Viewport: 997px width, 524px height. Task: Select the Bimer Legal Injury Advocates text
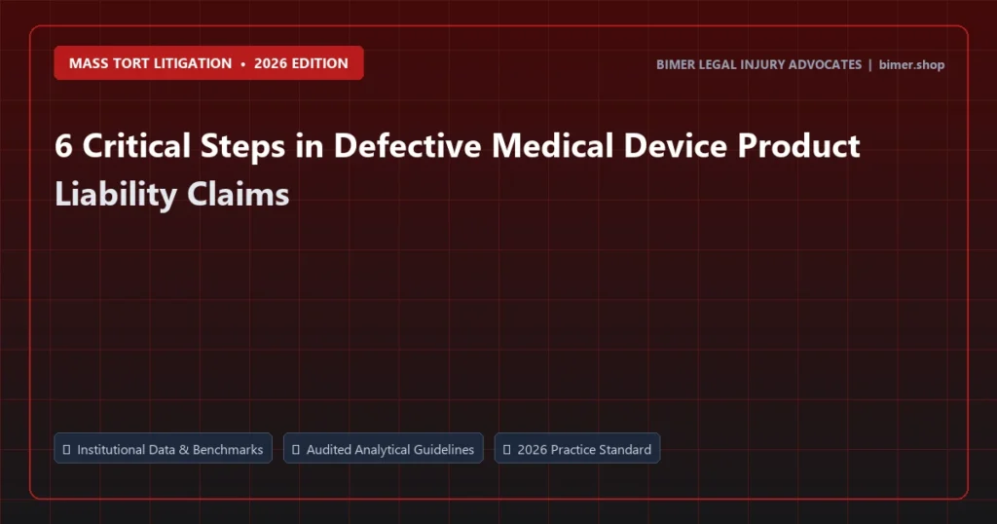coord(758,65)
